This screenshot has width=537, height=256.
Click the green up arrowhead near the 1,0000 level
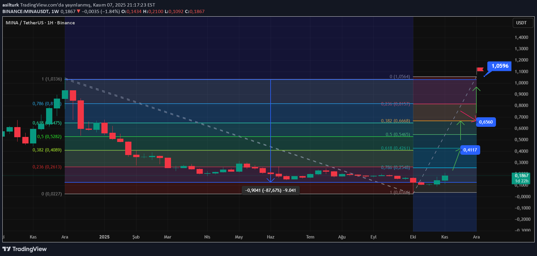point(477,89)
